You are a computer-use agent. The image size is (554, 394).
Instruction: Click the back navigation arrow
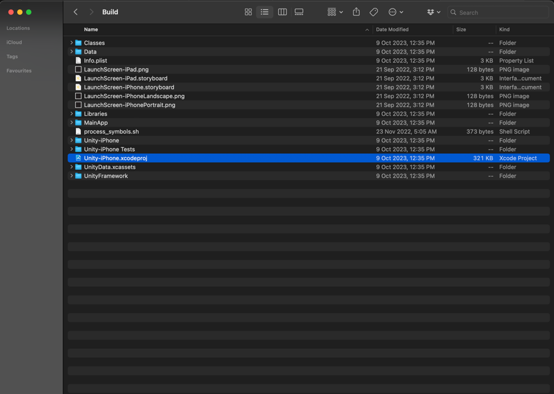[75, 11]
